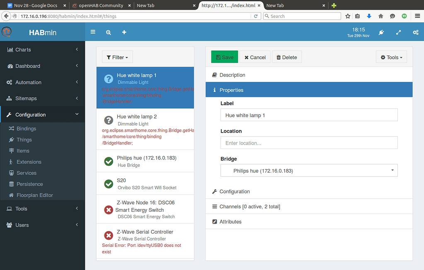
Task: Add a new thing using the plus icon
Action: point(124,32)
